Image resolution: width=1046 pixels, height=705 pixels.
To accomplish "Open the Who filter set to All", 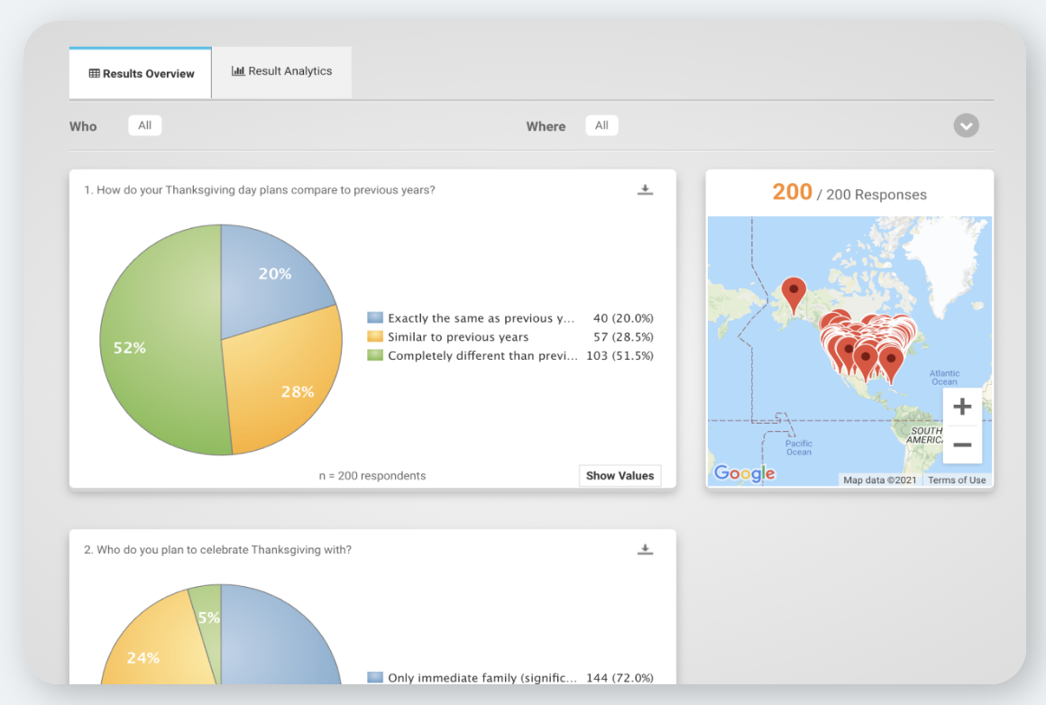I will [x=145, y=125].
